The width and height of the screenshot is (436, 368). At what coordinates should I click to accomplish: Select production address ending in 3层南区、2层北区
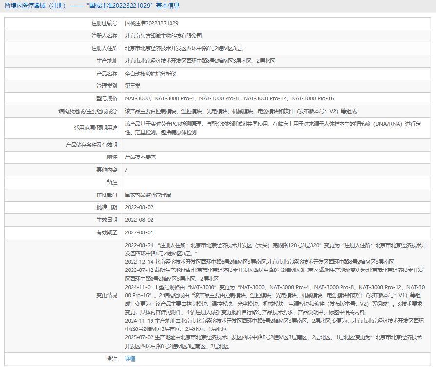pos(200,61)
